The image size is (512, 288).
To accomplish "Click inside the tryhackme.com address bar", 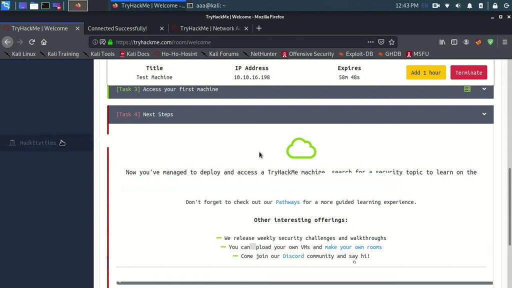I will click(x=200, y=42).
